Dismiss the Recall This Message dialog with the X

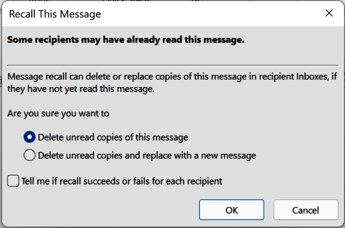(329, 13)
